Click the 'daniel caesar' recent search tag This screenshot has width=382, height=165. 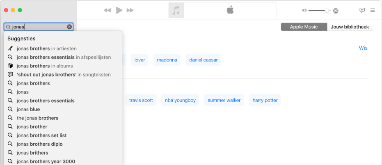[x=203, y=60]
